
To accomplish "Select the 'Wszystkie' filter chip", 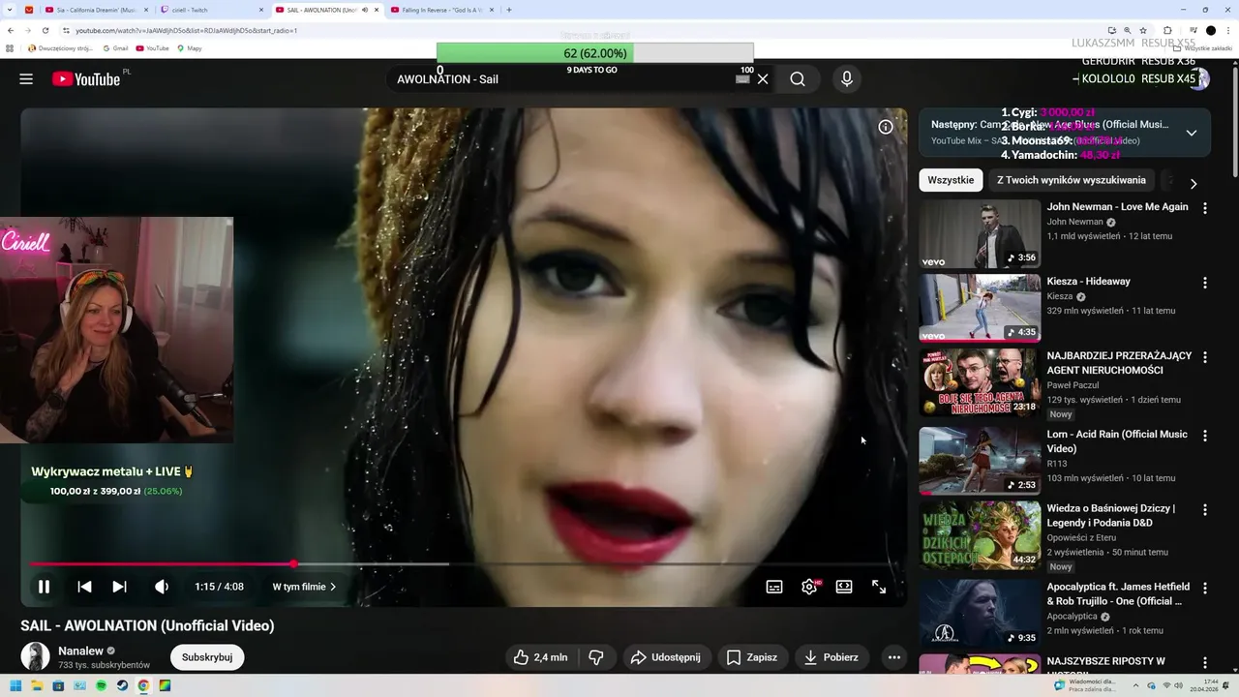I will pos(951,180).
